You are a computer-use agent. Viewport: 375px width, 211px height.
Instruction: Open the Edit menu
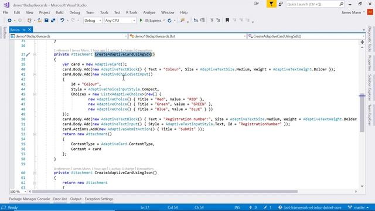tap(17, 12)
